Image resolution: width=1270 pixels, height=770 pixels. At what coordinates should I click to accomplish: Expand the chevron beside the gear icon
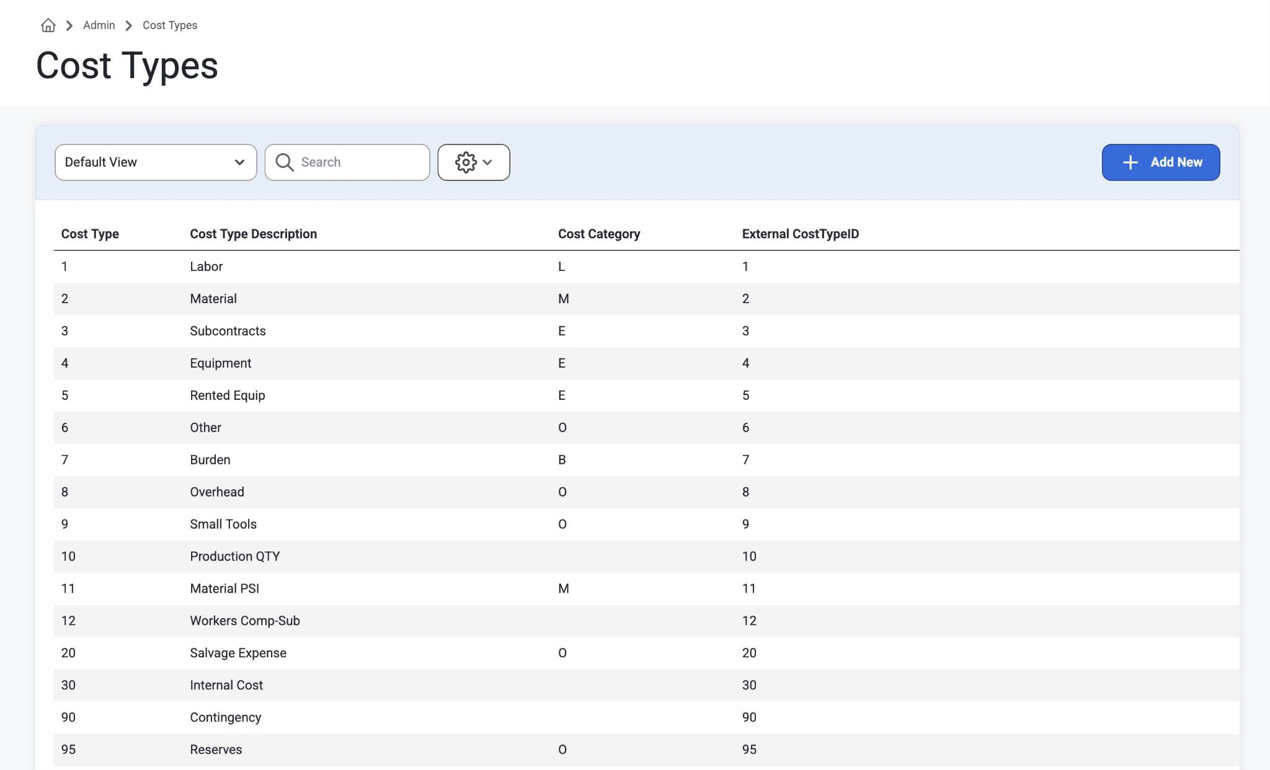487,162
